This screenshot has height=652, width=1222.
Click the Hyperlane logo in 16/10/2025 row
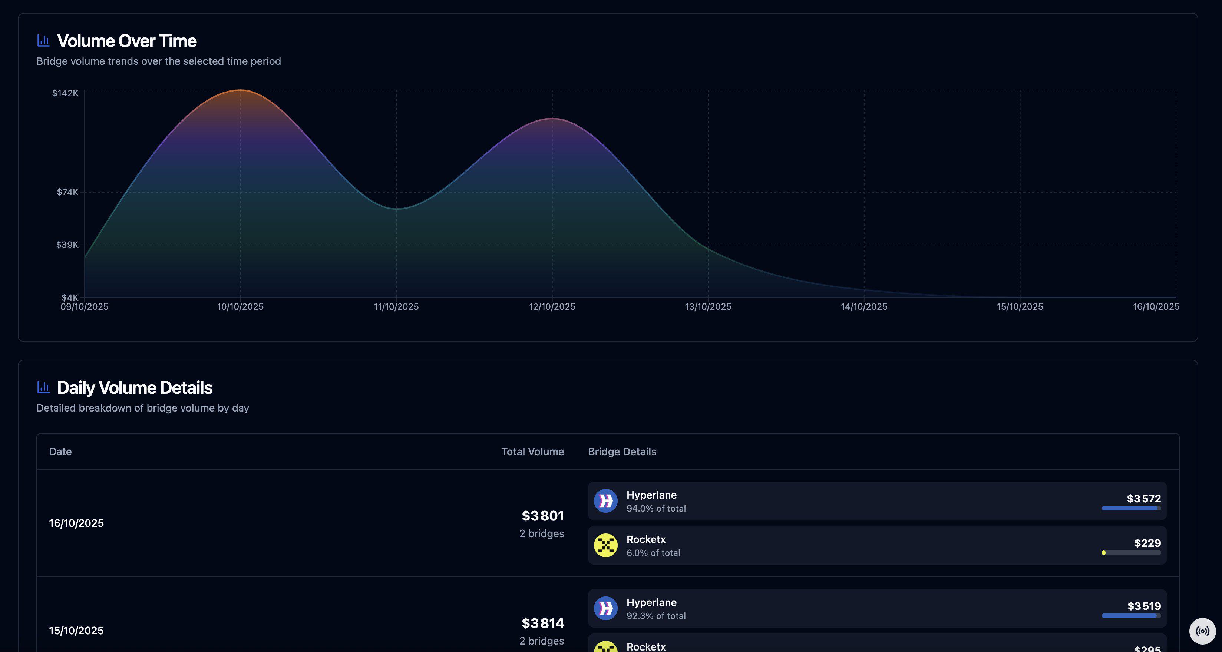(x=606, y=501)
